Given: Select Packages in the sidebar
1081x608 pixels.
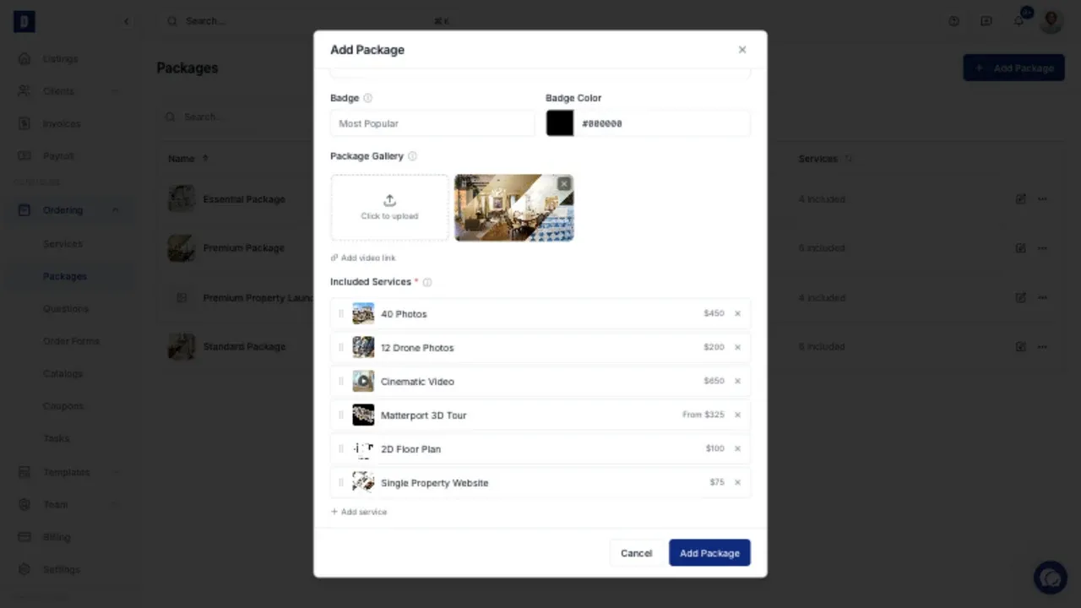Looking at the screenshot, I should [x=65, y=276].
